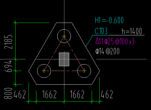Select the 800 vertical dimension text
This screenshot has width=151, height=110.
(8, 93)
